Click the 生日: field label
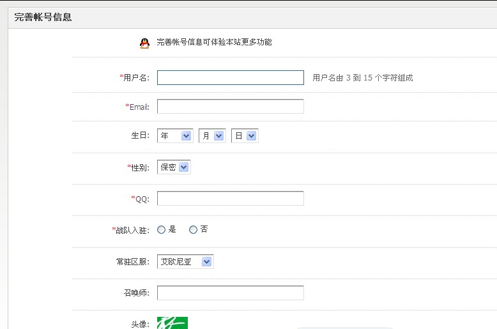497x329 pixels. (141, 135)
